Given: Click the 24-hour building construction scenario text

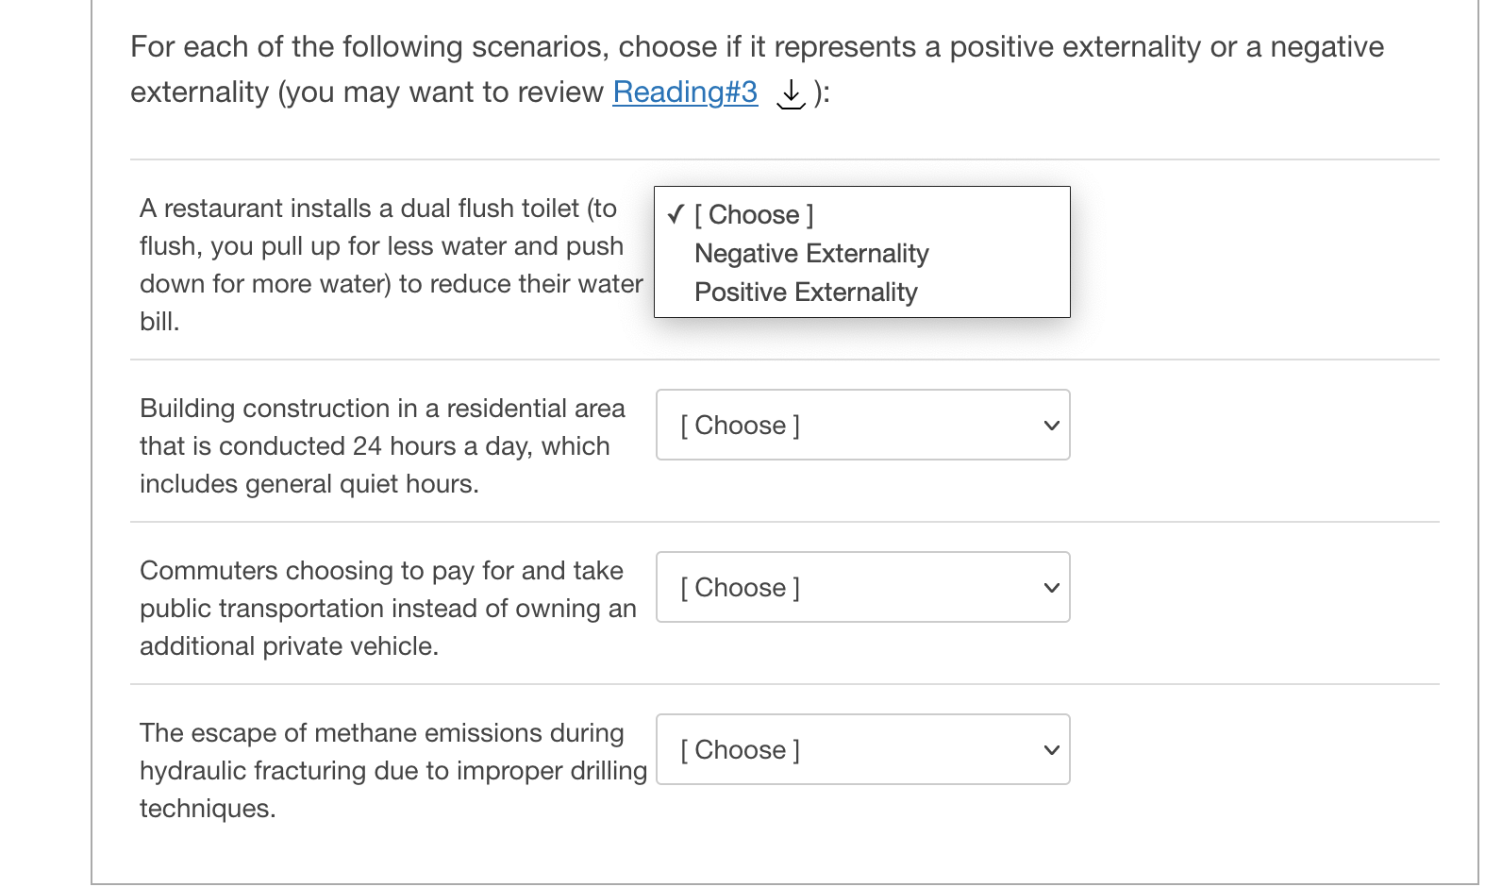Looking at the screenshot, I should pos(382,445).
